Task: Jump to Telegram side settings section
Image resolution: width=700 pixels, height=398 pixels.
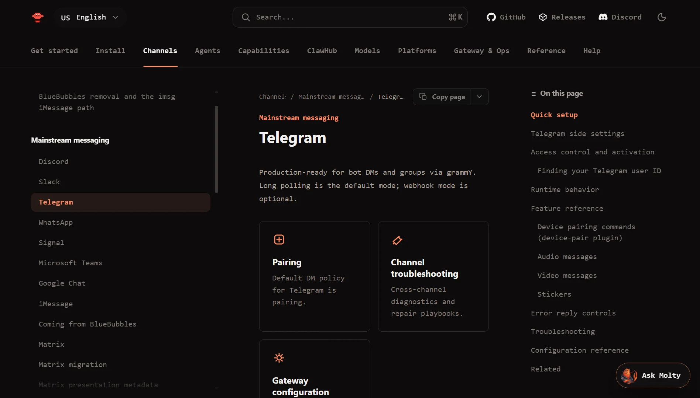Action: [577, 134]
